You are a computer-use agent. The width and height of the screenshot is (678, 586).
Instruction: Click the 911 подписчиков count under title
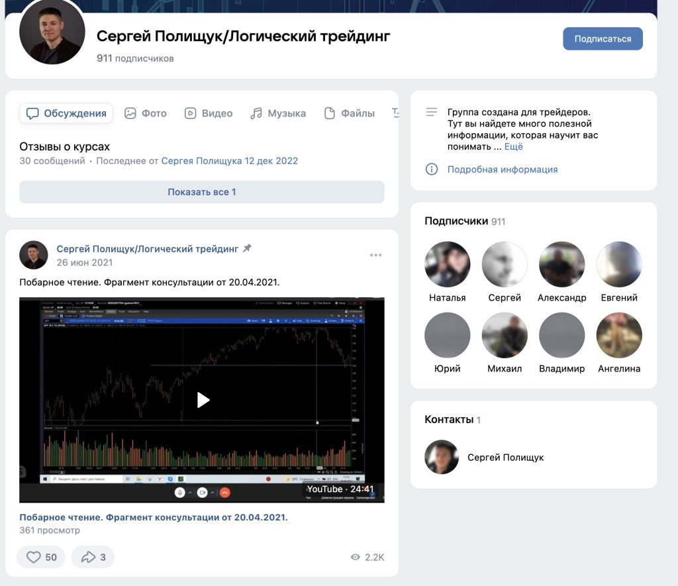click(x=135, y=58)
